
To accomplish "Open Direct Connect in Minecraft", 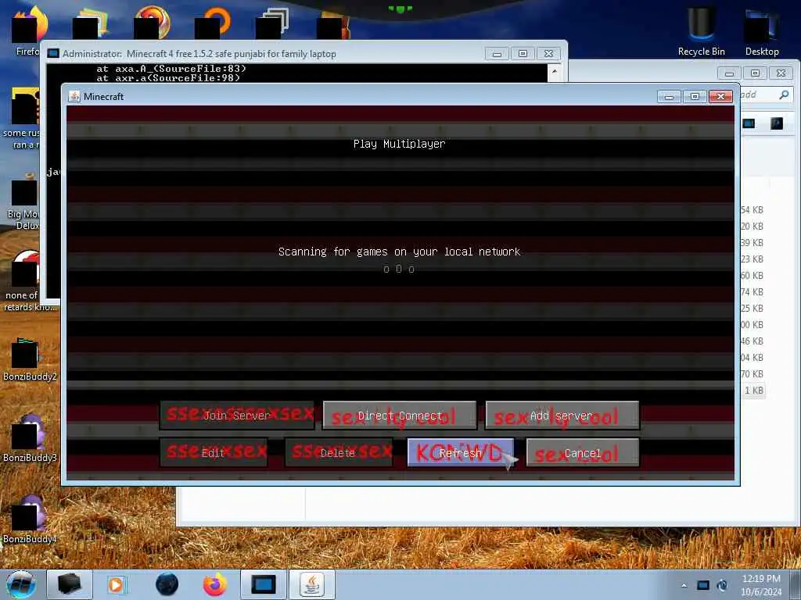I will tap(400, 416).
